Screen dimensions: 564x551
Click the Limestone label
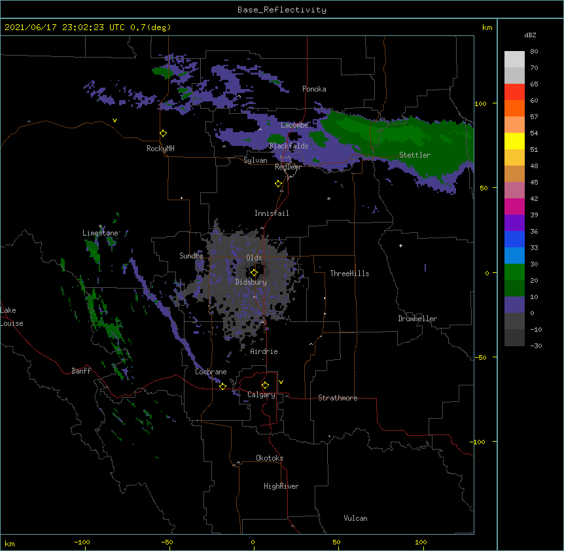point(100,233)
